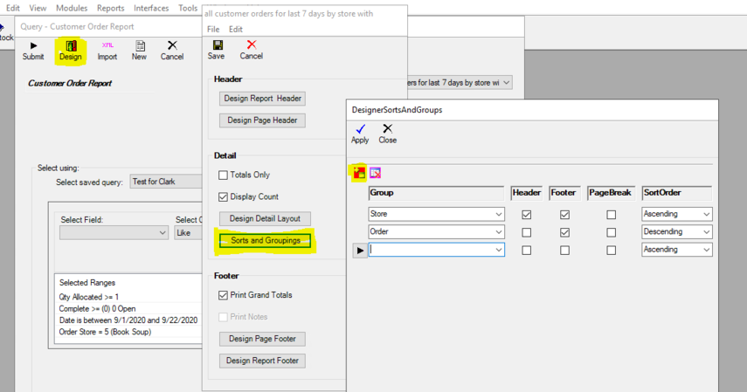This screenshot has width=747, height=392.
Task: Open saved query dropdown 'Test for Clark'
Action: coord(166,182)
